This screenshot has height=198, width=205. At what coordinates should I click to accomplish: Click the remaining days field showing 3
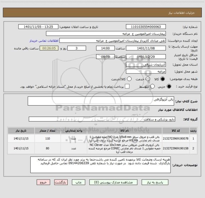coord(77,48)
